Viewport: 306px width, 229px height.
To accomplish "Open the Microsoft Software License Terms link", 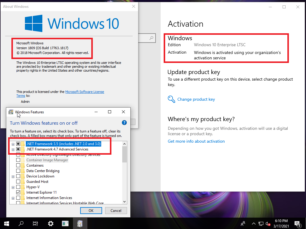I will click(x=60, y=94).
